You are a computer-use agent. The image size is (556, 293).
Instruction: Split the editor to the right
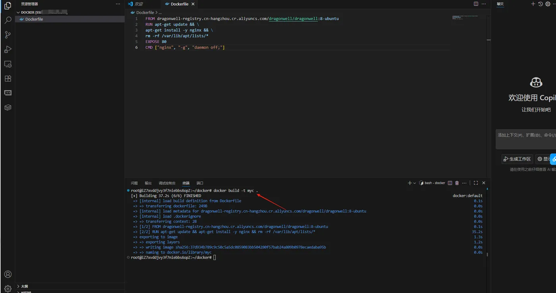(x=476, y=4)
